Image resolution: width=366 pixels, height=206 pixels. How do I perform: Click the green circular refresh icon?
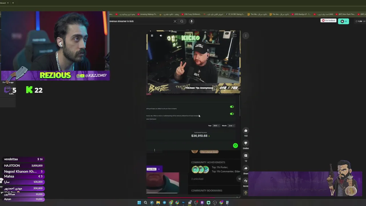235,146
